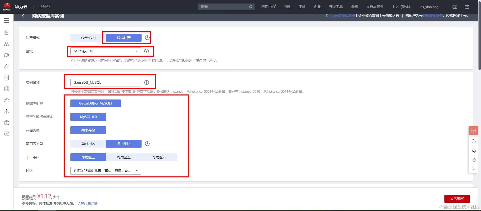
Task: Open the 控制台 console menu
Action: coord(45,7)
